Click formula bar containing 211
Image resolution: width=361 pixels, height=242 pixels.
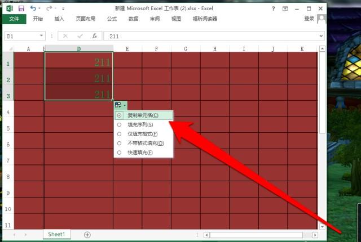pyautogui.click(x=210, y=36)
